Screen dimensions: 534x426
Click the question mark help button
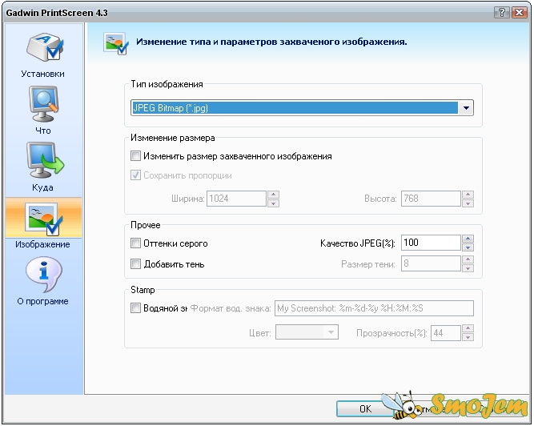coord(502,13)
